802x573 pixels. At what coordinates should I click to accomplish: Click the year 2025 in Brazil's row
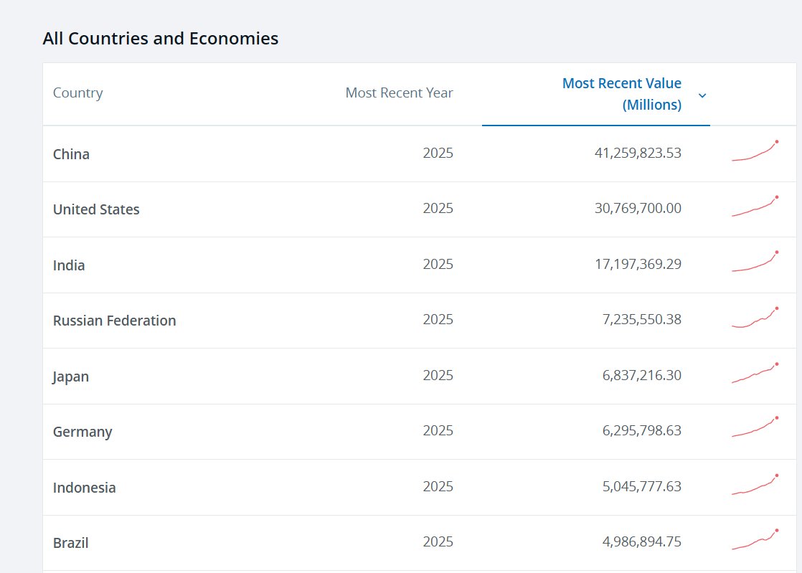[x=438, y=541]
